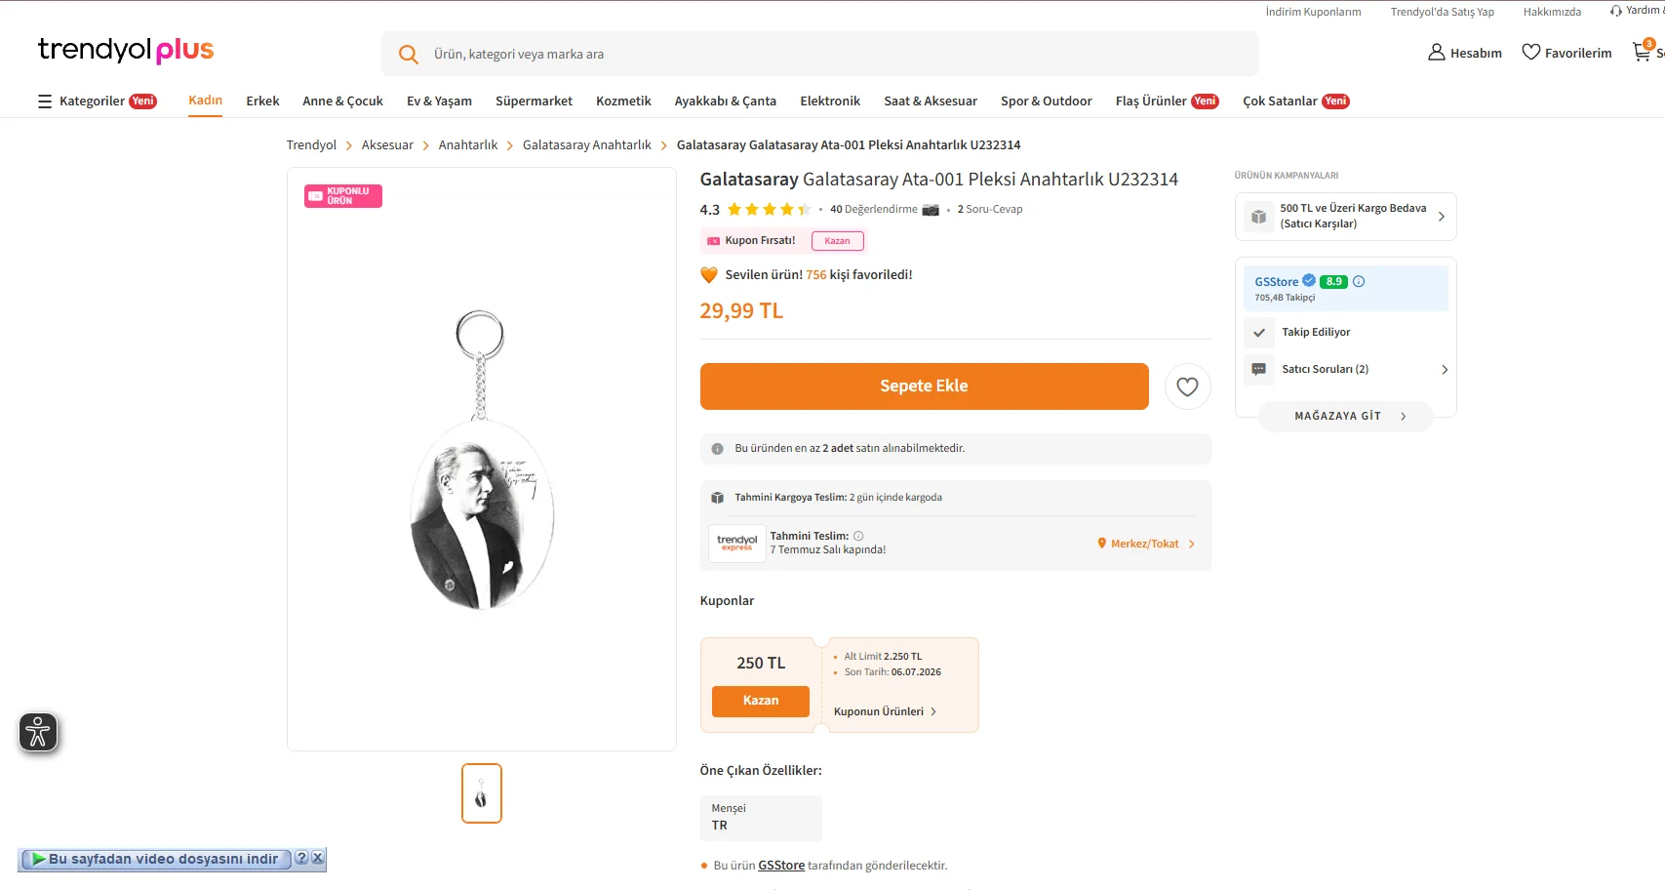Open help on video download bar
This screenshot has width=1665, height=890.
point(301,858)
